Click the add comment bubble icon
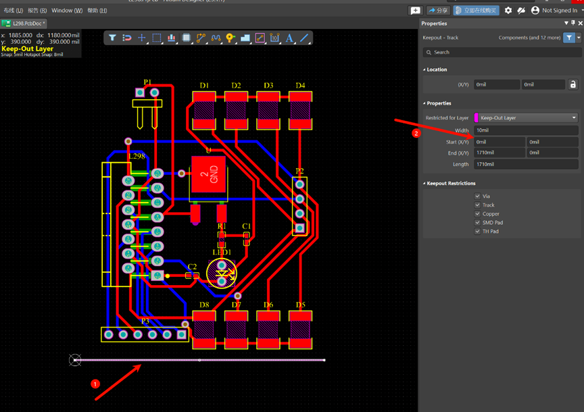584x412 pixels. pyautogui.click(x=415, y=10)
